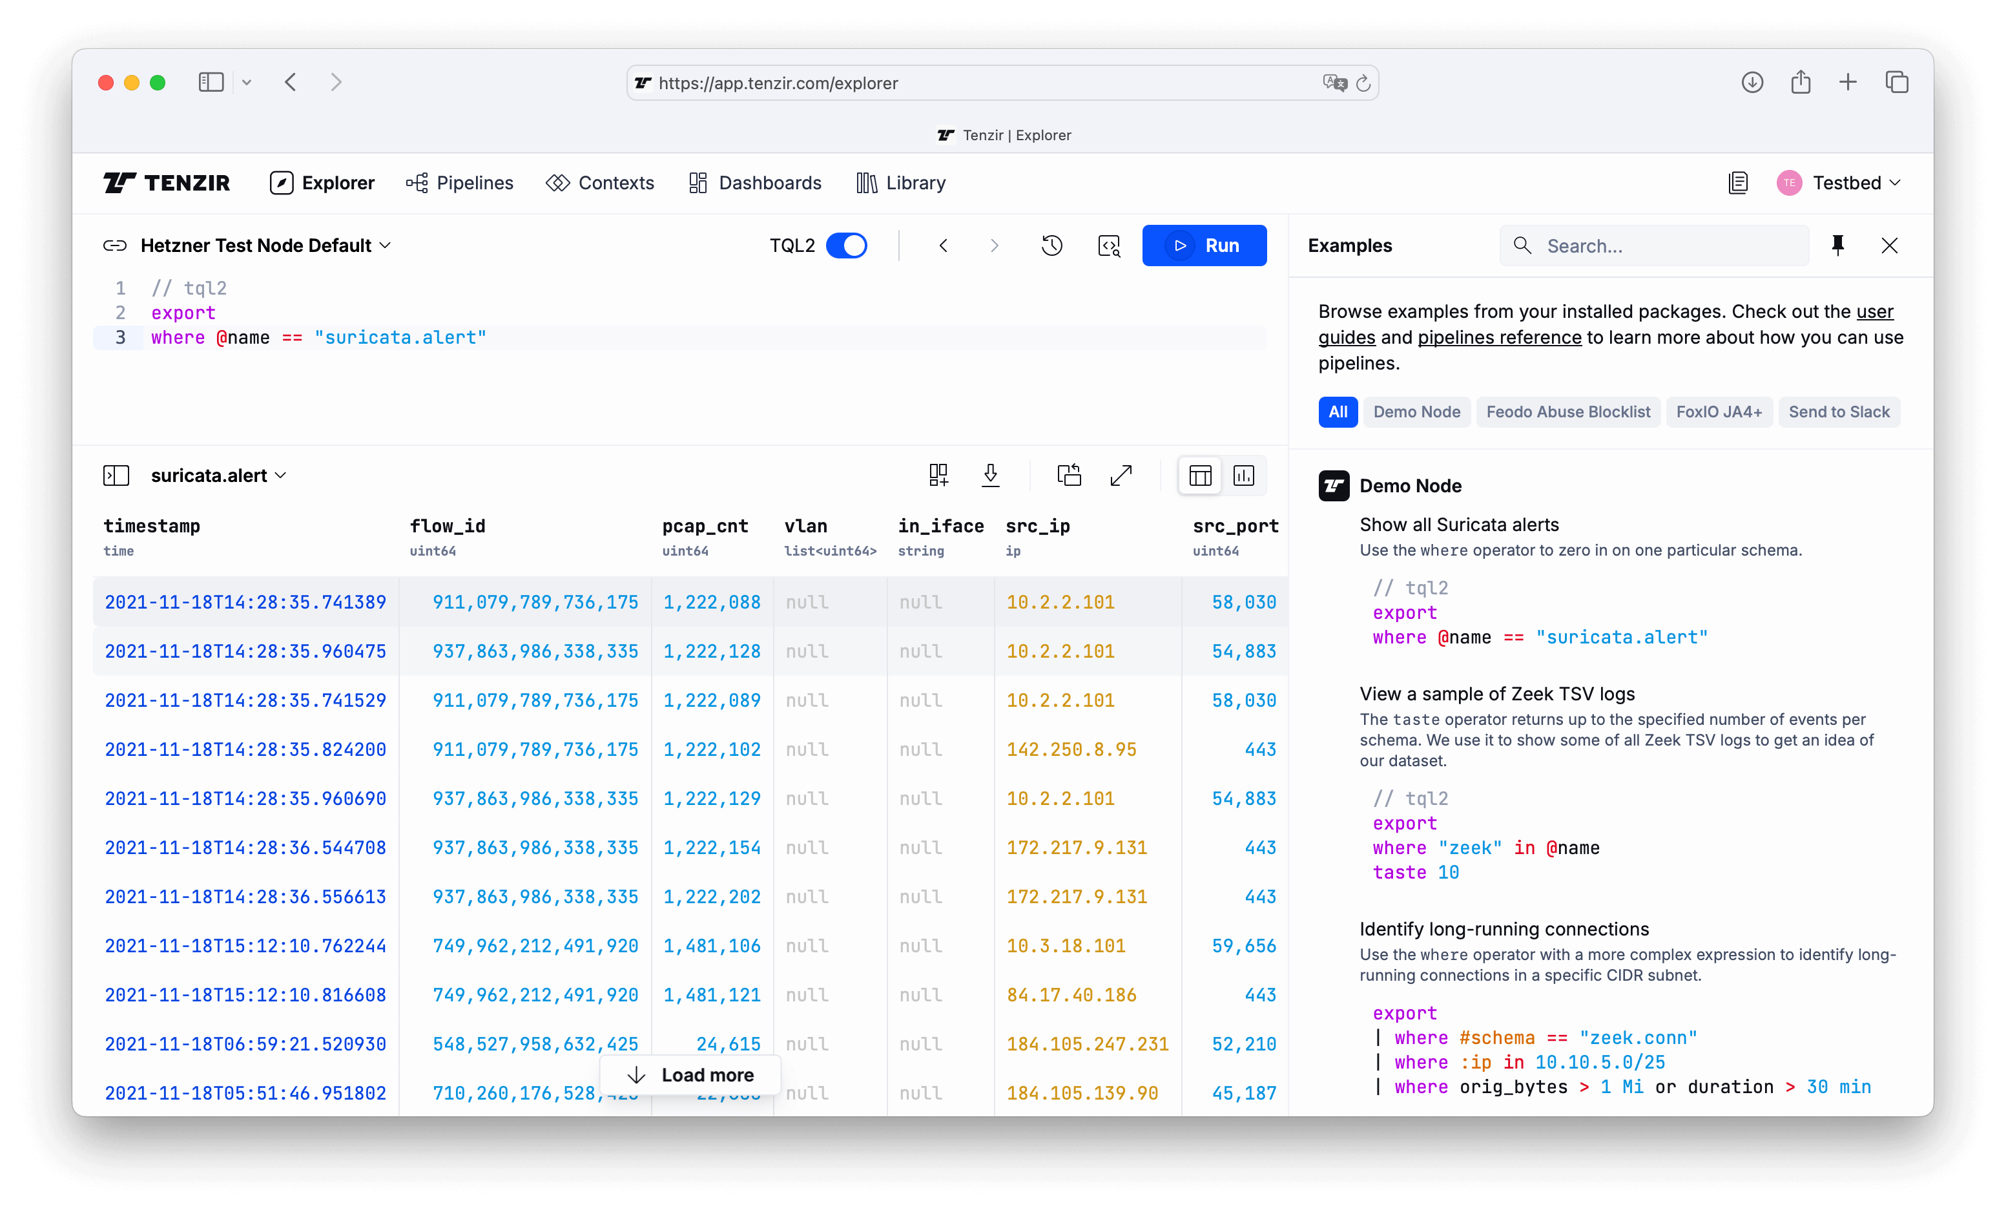Open the pipelines reference link
Image resolution: width=2006 pixels, height=1212 pixels.
pos(1500,337)
